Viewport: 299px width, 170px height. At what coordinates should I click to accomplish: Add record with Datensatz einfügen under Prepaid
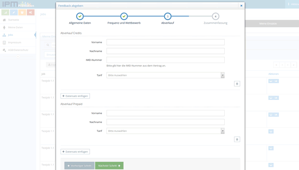click(75, 152)
